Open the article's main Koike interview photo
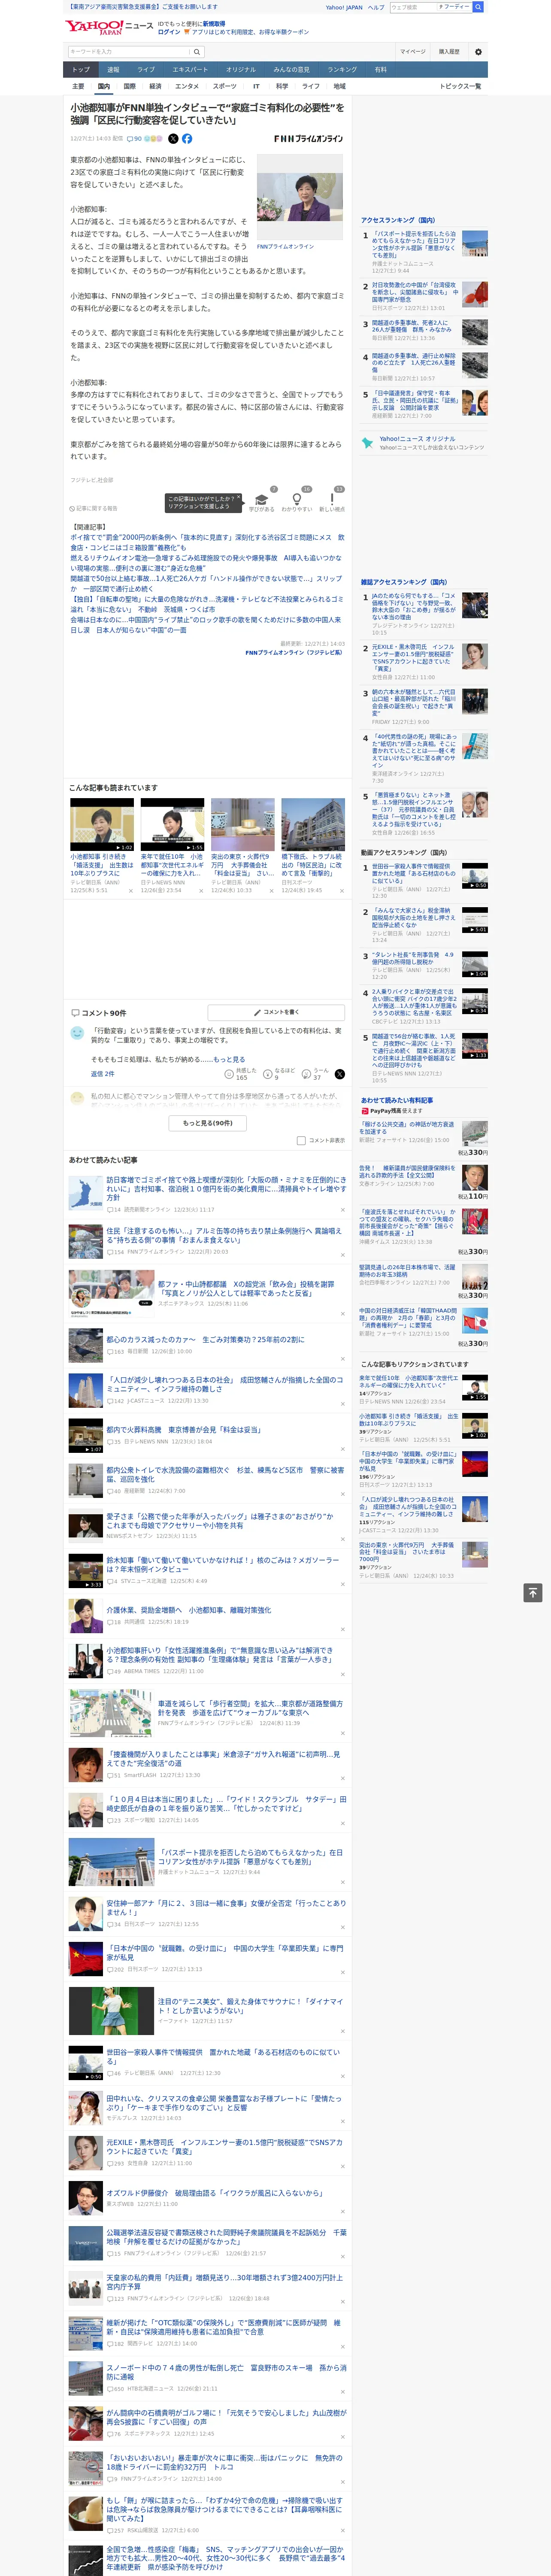The height and width of the screenshot is (2576, 551). click(x=300, y=197)
